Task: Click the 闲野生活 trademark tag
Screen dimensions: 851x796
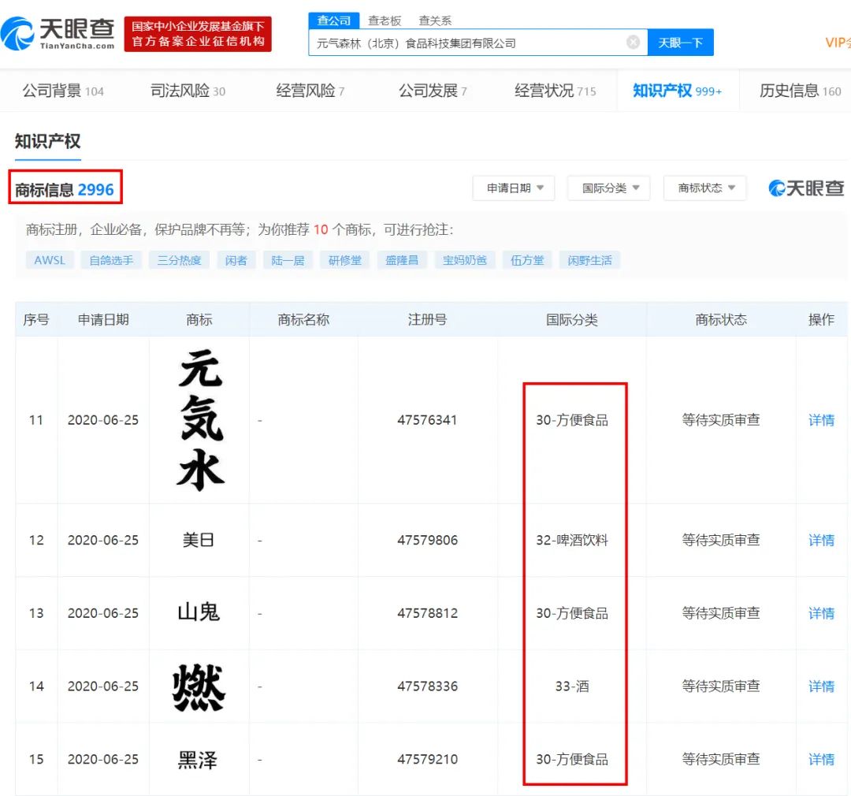Action: pos(589,260)
